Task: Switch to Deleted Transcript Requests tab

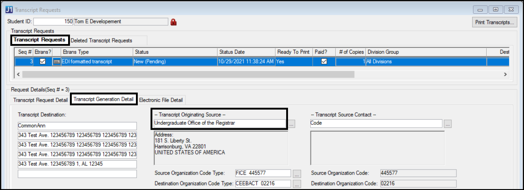Action: (x=101, y=40)
